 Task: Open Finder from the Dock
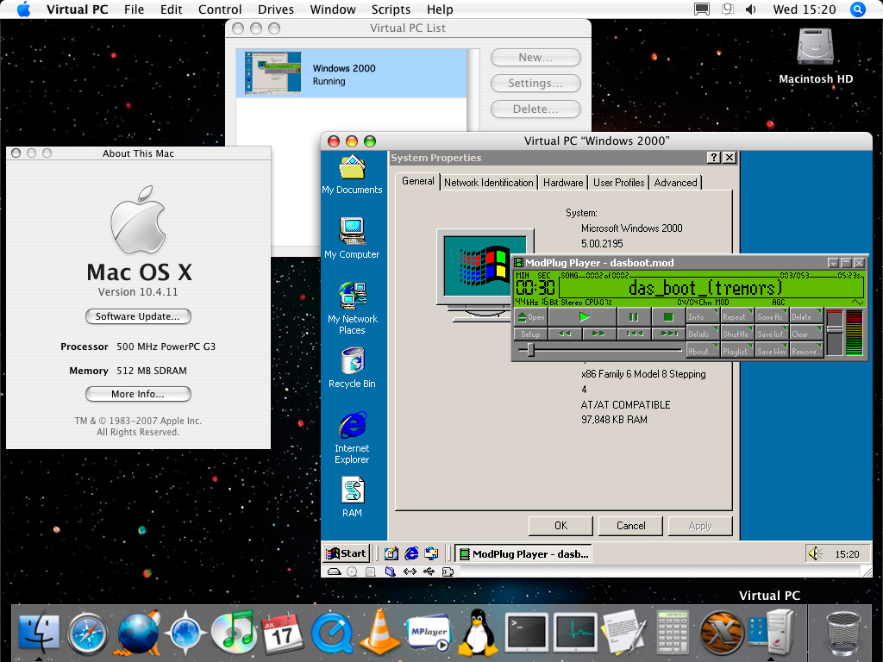pyautogui.click(x=39, y=633)
